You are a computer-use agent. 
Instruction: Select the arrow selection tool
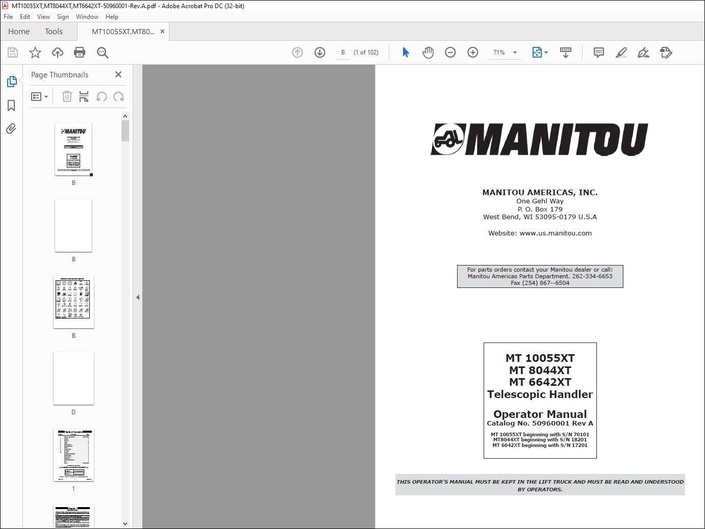point(406,52)
